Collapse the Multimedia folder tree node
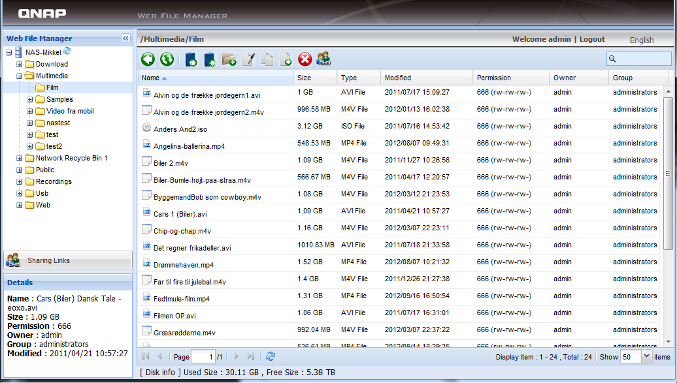This screenshot has width=677, height=383. [20, 76]
